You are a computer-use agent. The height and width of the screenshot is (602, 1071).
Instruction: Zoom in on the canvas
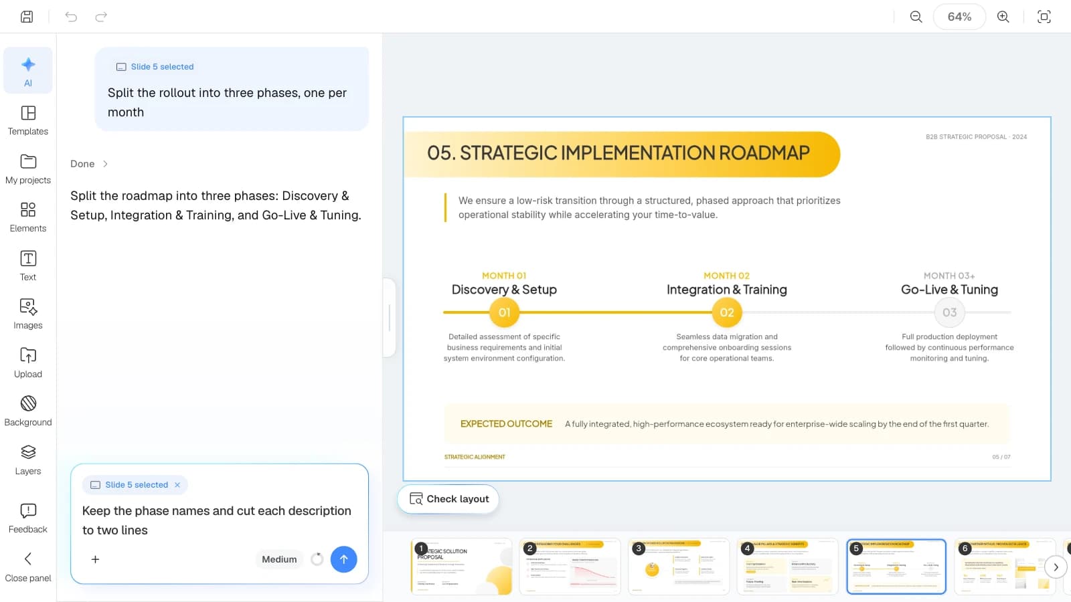click(1003, 17)
